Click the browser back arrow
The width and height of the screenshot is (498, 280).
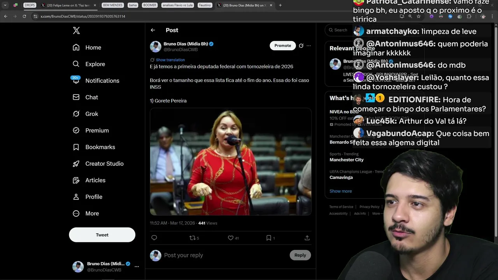point(5,16)
